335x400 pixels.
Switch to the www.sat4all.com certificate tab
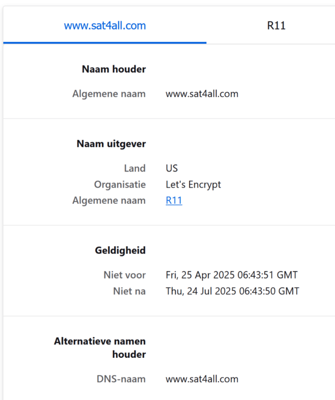(x=105, y=26)
